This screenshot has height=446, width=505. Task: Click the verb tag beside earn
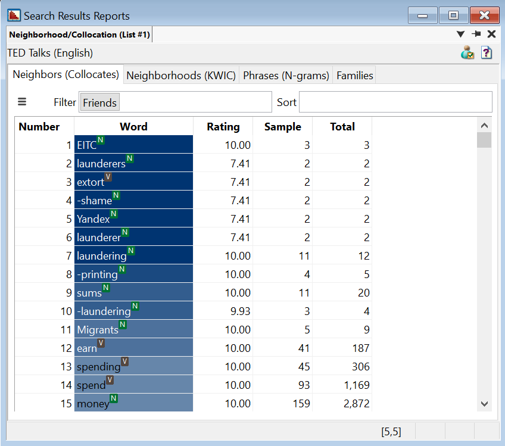point(101,343)
